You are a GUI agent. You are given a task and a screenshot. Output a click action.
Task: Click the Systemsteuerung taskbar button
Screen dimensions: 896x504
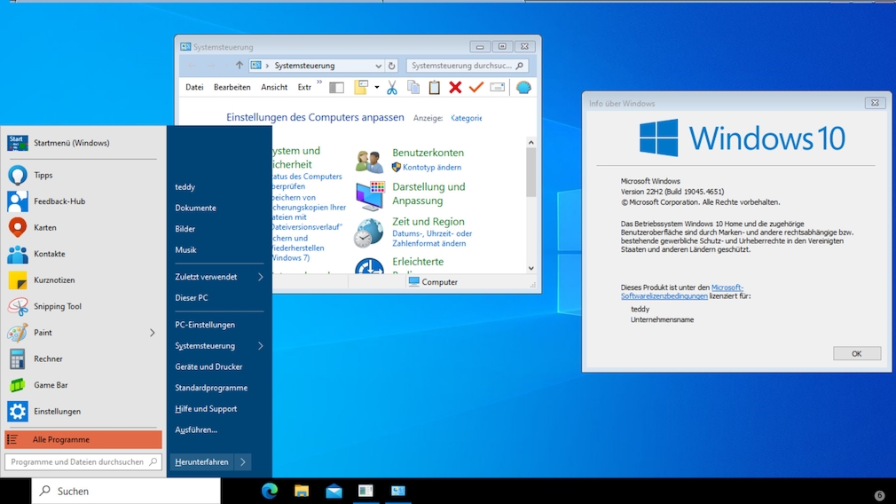coord(398,491)
